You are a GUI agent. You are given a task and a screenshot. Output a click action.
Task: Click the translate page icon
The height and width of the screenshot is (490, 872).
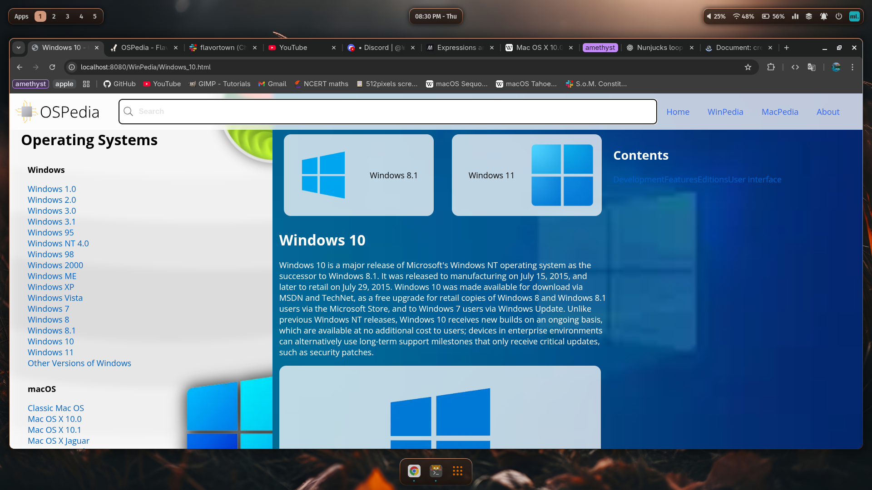[x=812, y=67]
